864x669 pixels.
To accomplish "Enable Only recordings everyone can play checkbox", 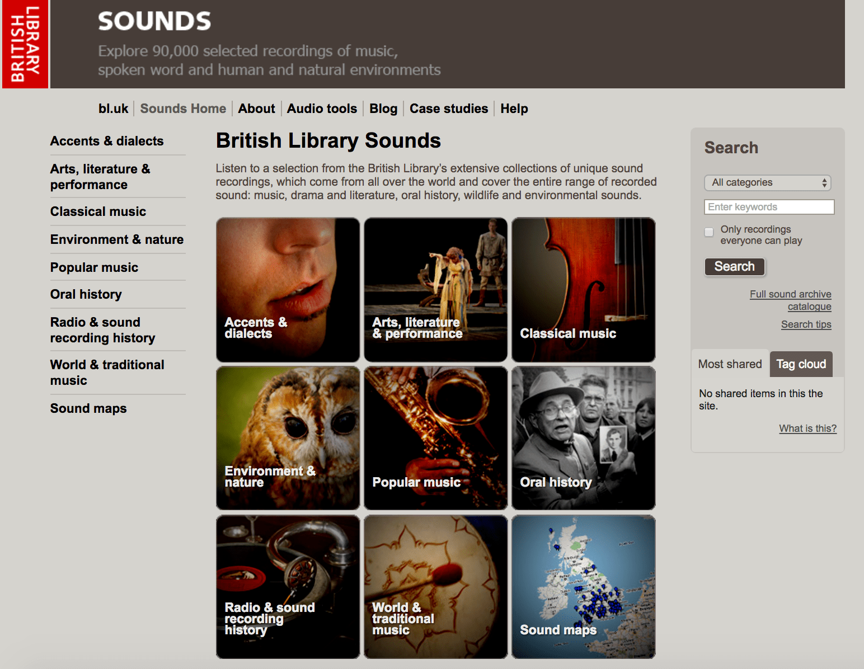I will tap(709, 232).
